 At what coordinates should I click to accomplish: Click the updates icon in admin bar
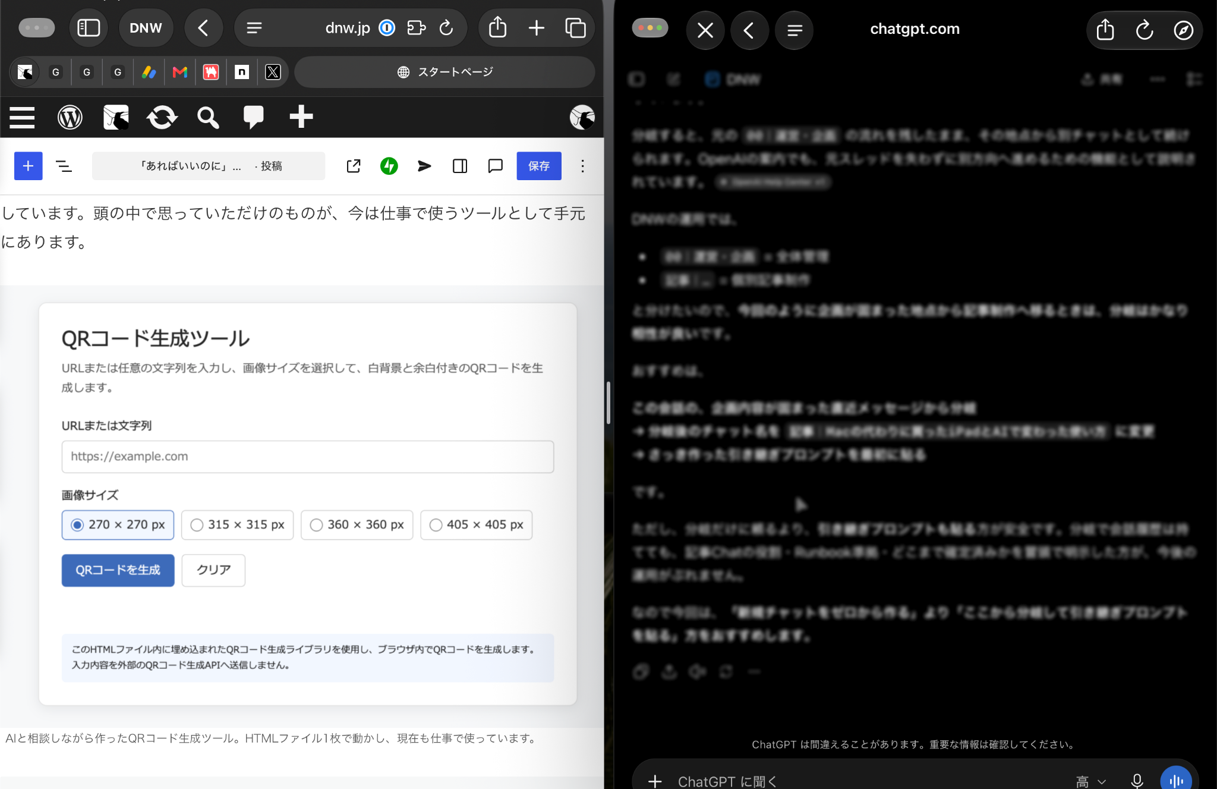pyautogui.click(x=162, y=117)
